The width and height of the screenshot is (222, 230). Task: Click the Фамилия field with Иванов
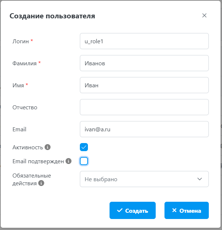tap(144, 63)
